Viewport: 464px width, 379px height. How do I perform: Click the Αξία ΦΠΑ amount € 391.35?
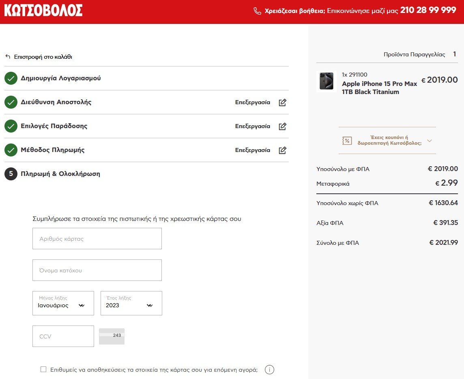pyautogui.click(x=446, y=223)
